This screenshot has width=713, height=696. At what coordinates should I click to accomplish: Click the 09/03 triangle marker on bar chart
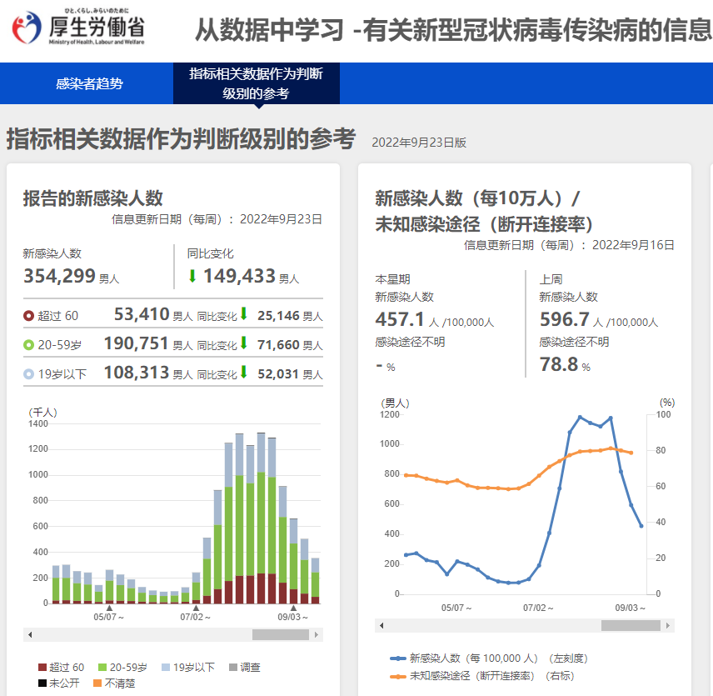(294, 608)
